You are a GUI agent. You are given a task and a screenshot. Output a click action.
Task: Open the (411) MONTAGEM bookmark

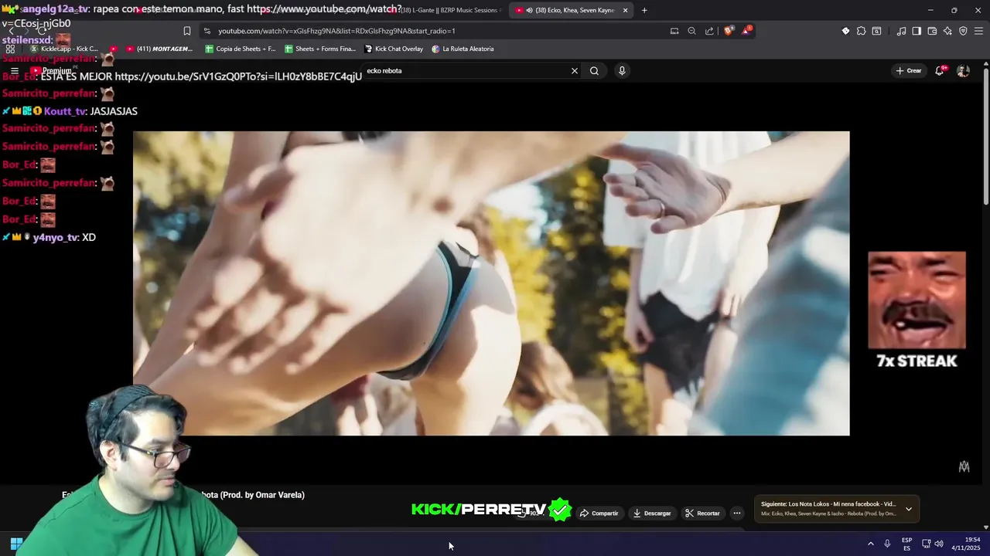click(x=159, y=49)
